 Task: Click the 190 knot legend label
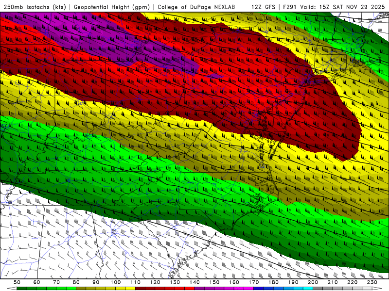click(293, 282)
